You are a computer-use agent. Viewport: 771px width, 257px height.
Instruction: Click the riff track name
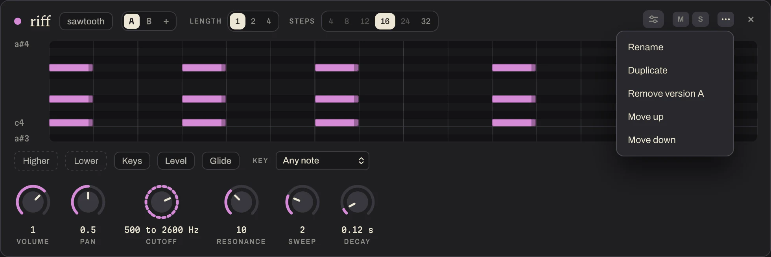click(x=41, y=21)
